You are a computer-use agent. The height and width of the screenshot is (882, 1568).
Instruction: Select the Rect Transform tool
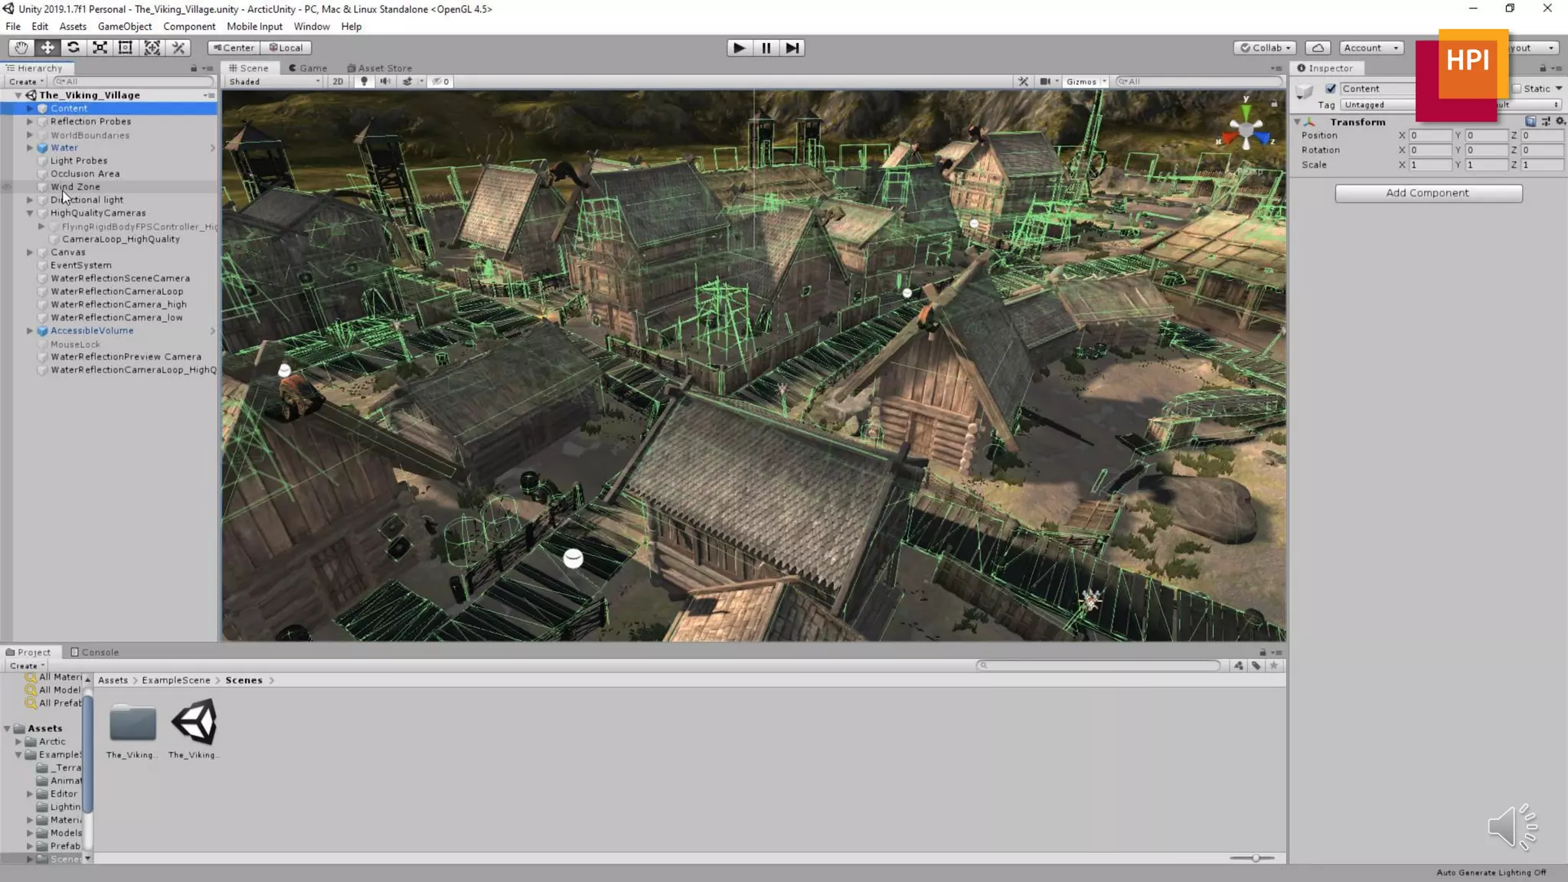tap(126, 47)
